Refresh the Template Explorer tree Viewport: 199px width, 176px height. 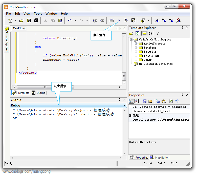point(137,33)
